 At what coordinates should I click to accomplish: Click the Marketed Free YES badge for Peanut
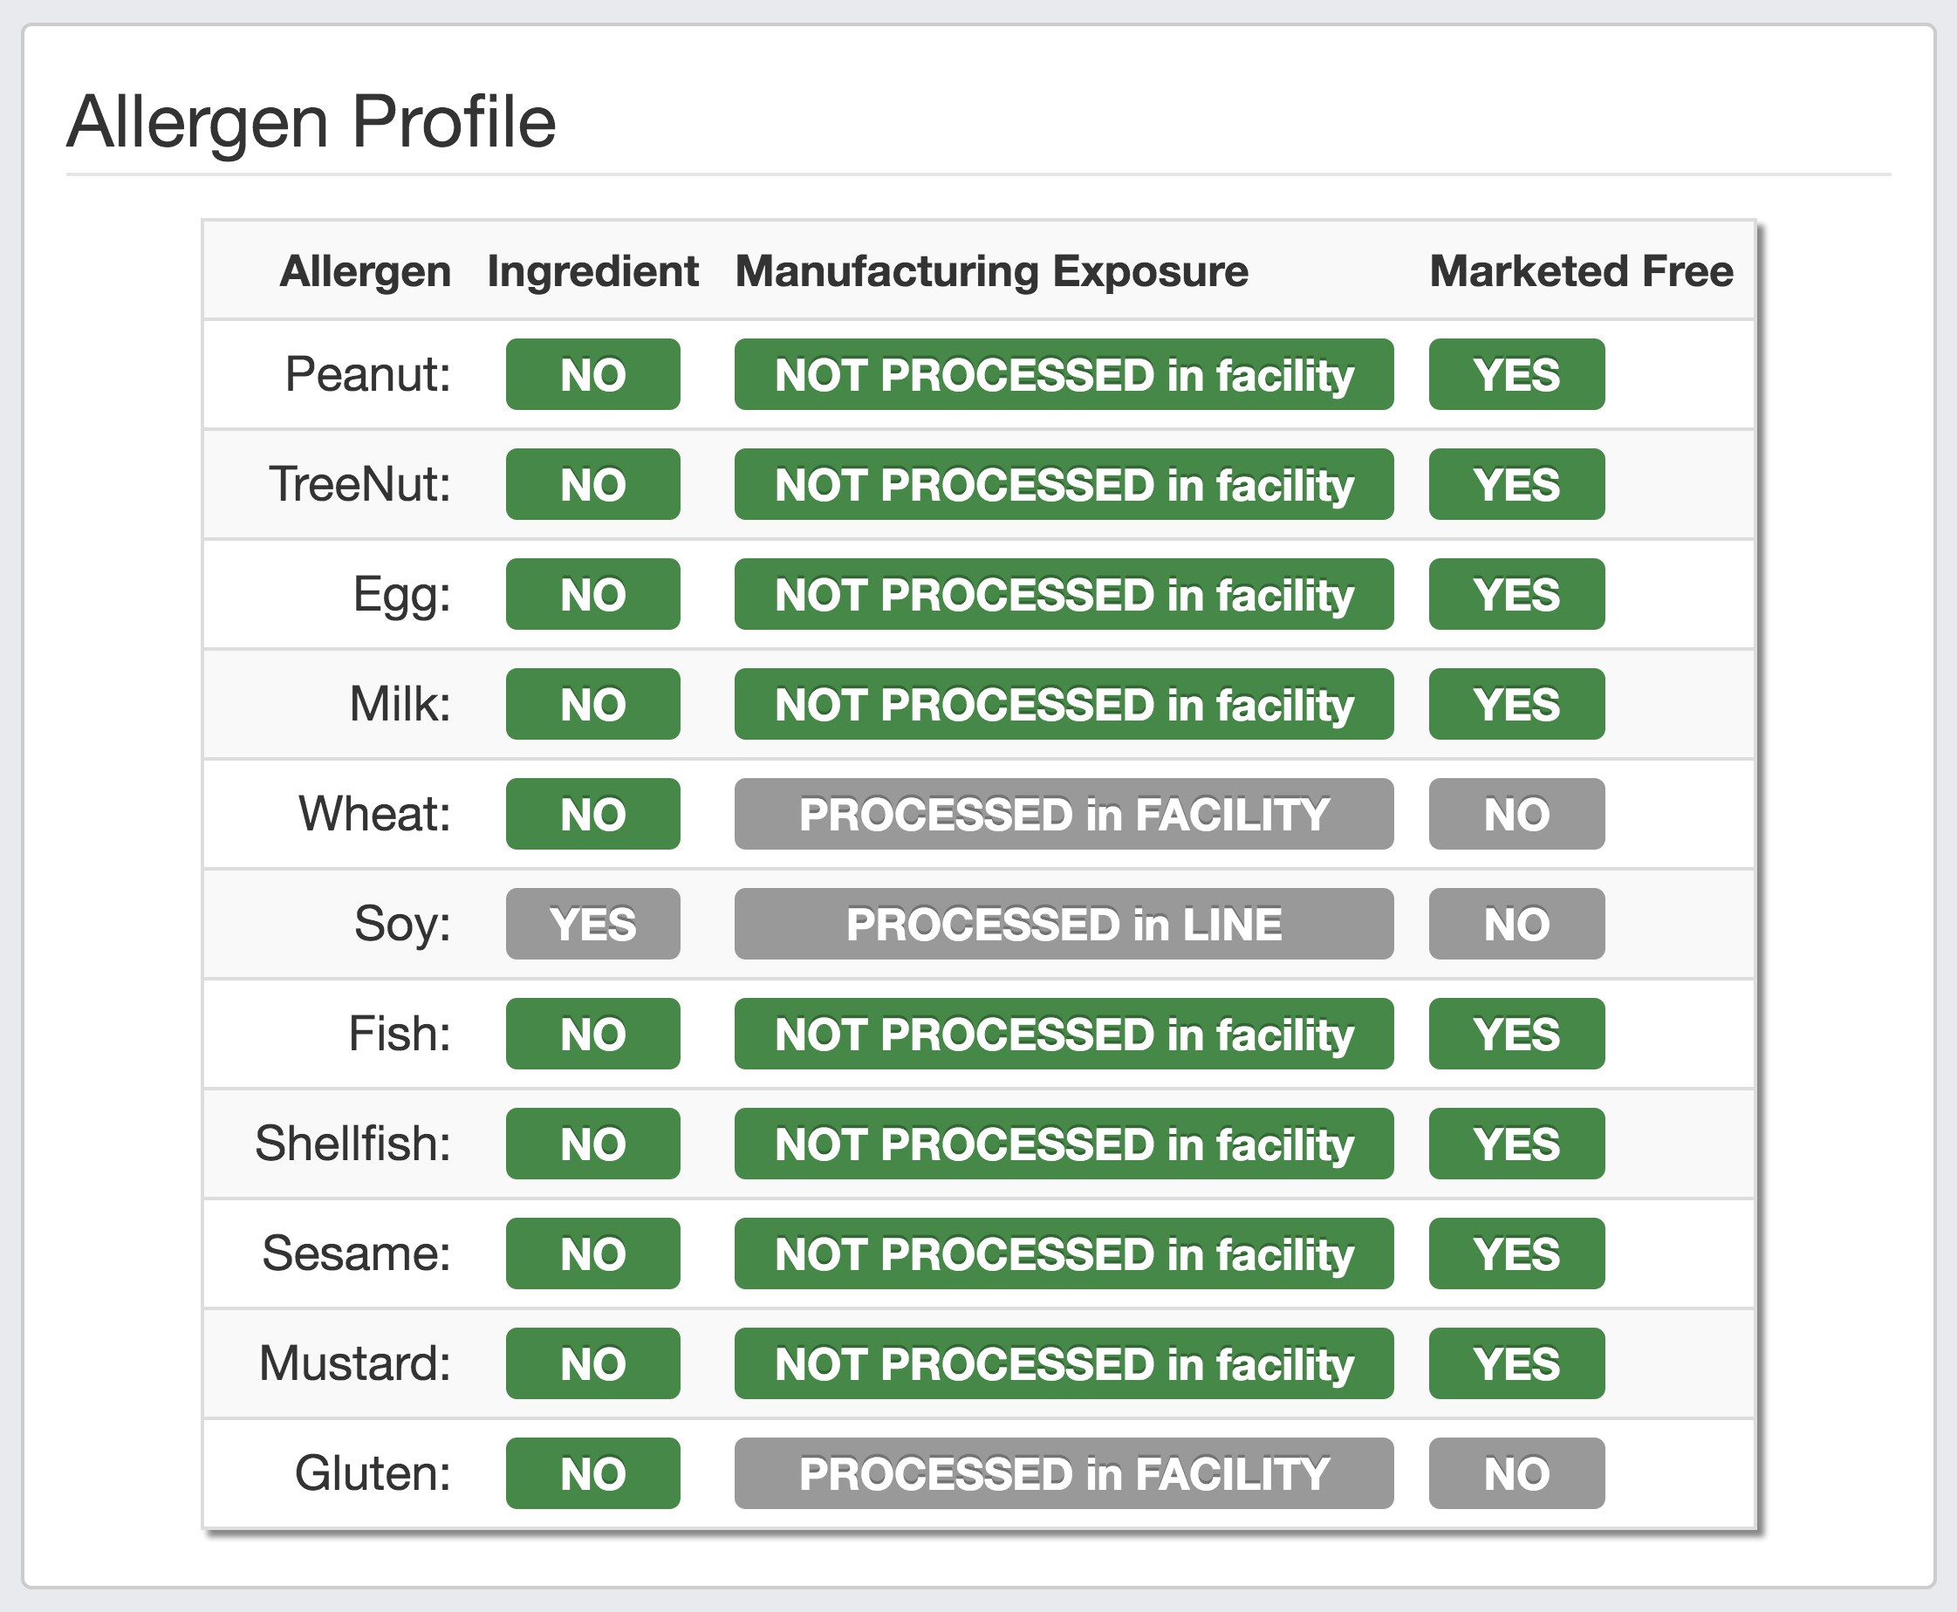[x=1516, y=374]
